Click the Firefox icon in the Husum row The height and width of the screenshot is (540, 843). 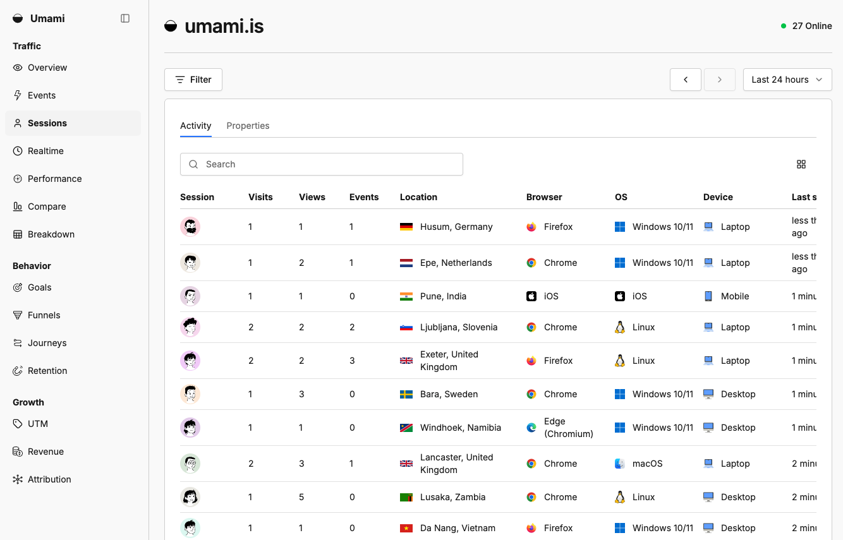[531, 227]
